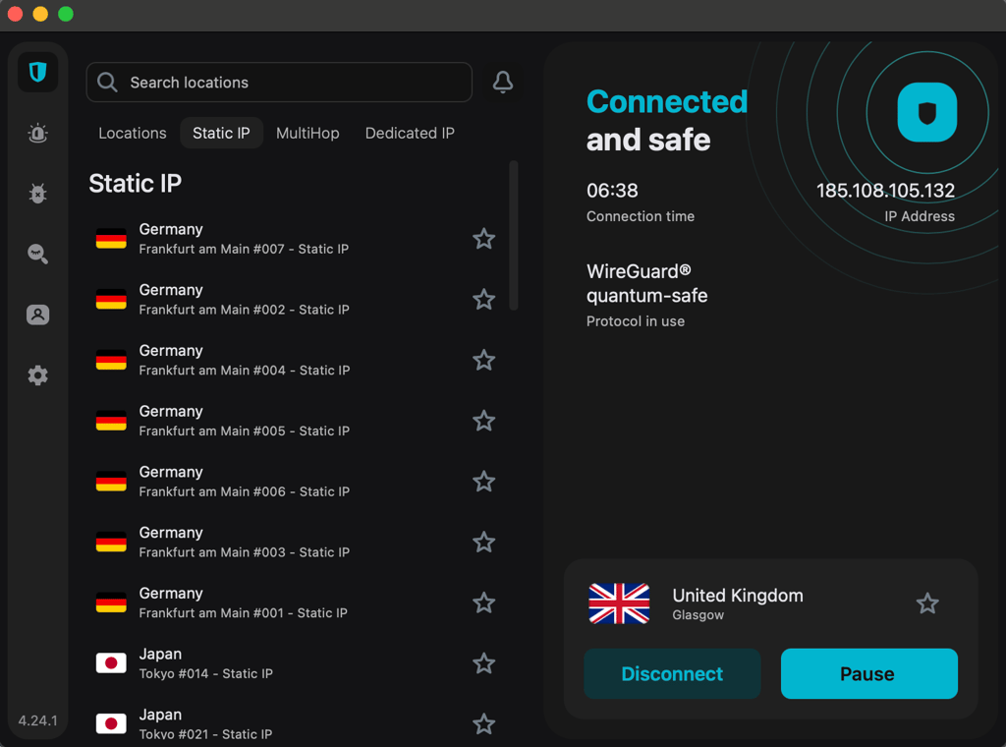Click the Japan flag for Tokyo #014
Image resolution: width=1006 pixels, height=747 pixels.
(x=111, y=662)
